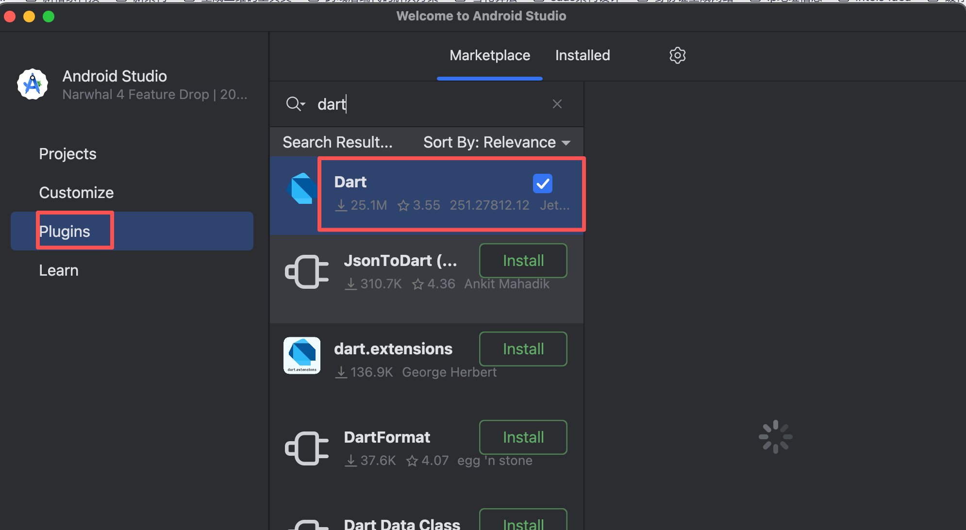Minimize the window with the yellow button

click(x=29, y=17)
